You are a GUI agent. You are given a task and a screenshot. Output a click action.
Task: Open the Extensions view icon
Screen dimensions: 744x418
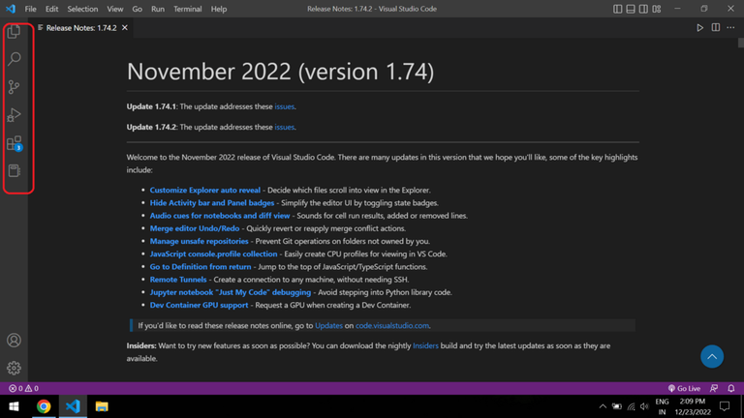coord(14,143)
